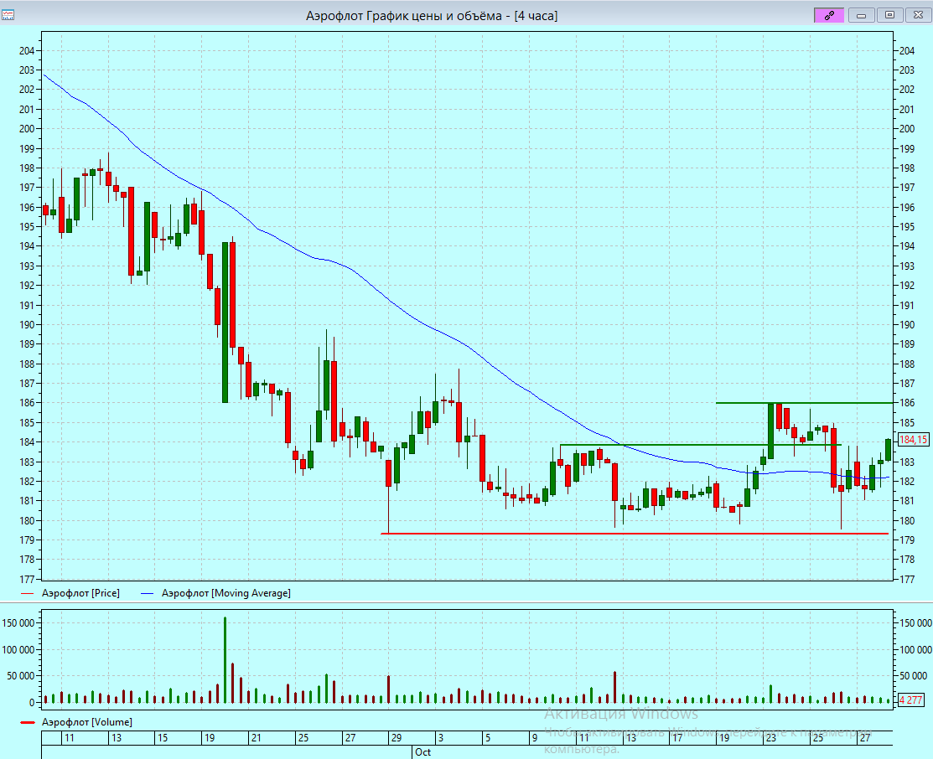Maximize the Аэрофлот chart window
933x759 pixels.
pyautogui.click(x=889, y=15)
